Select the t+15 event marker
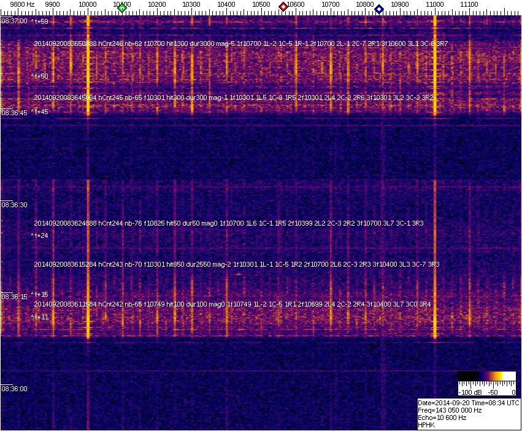 pos(41,295)
